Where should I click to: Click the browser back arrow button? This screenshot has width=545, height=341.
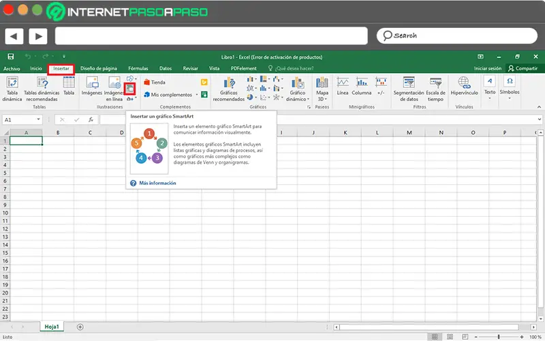(14, 36)
